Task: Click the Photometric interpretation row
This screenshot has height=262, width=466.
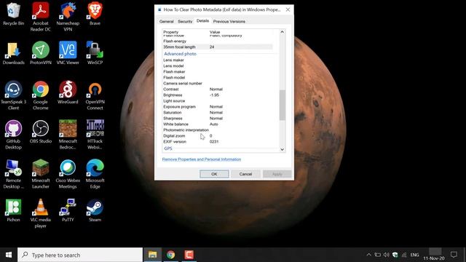Action: 218,130
